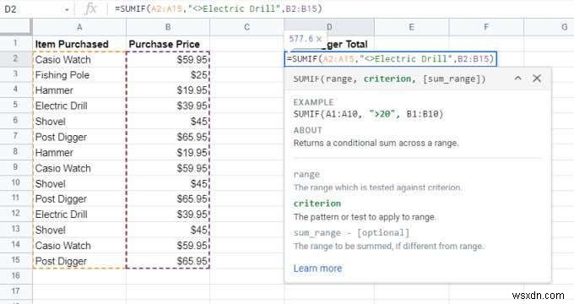The width and height of the screenshot is (574, 304).
Task: Select 'Casio Watch' cell in row 14
Action: [79, 246]
